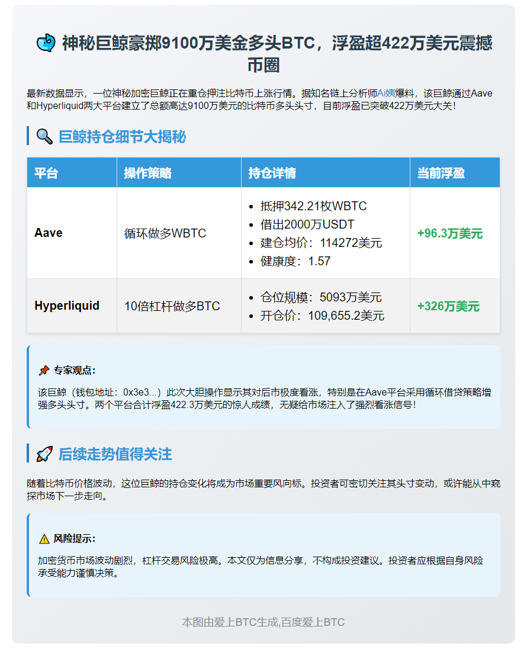This screenshot has height=662, width=527.
Task: Click the 抵押342.21枚WBTC bullet
Action: [x=313, y=206]
